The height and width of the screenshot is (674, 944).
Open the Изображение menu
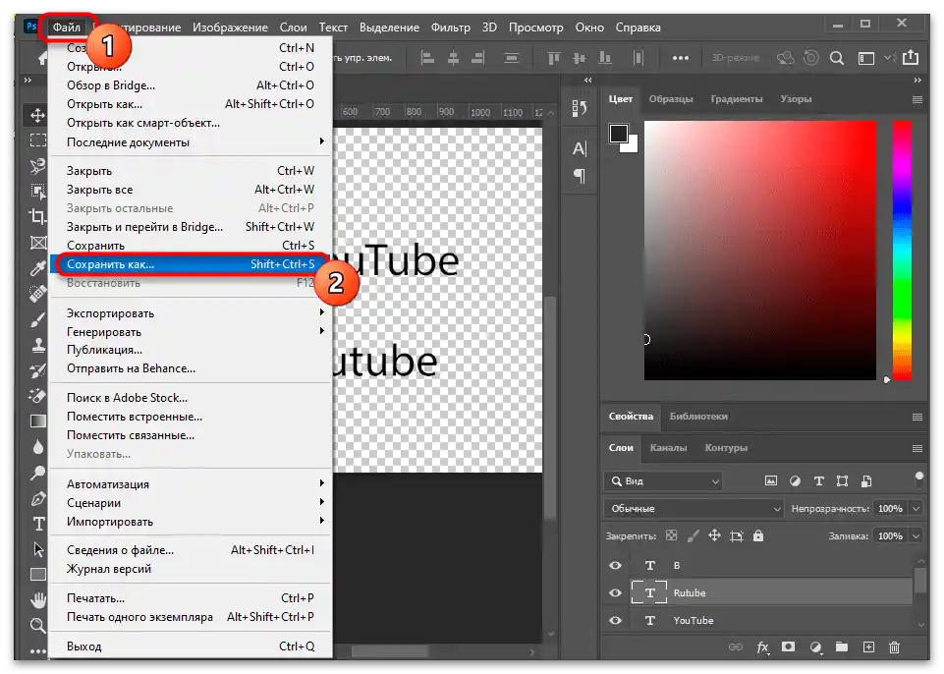point(230,28)
